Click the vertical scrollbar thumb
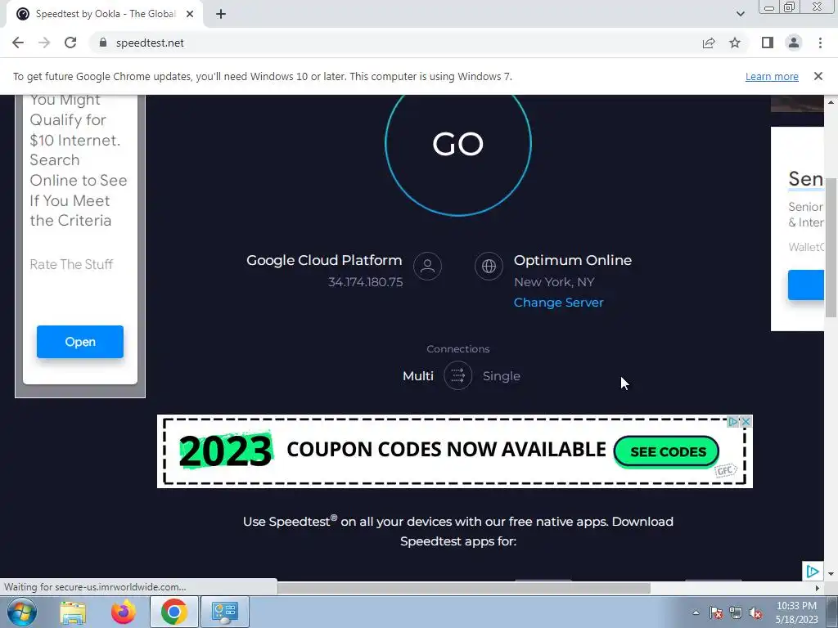 tap(831, 248)
